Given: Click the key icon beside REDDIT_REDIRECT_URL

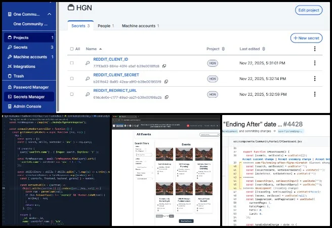Looking at the screenshot, I should pyautogui.click(x=88, y=94).
